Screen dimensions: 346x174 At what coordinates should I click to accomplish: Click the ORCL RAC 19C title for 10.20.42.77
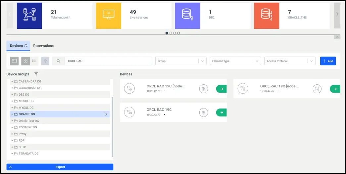tap(159, 109)
